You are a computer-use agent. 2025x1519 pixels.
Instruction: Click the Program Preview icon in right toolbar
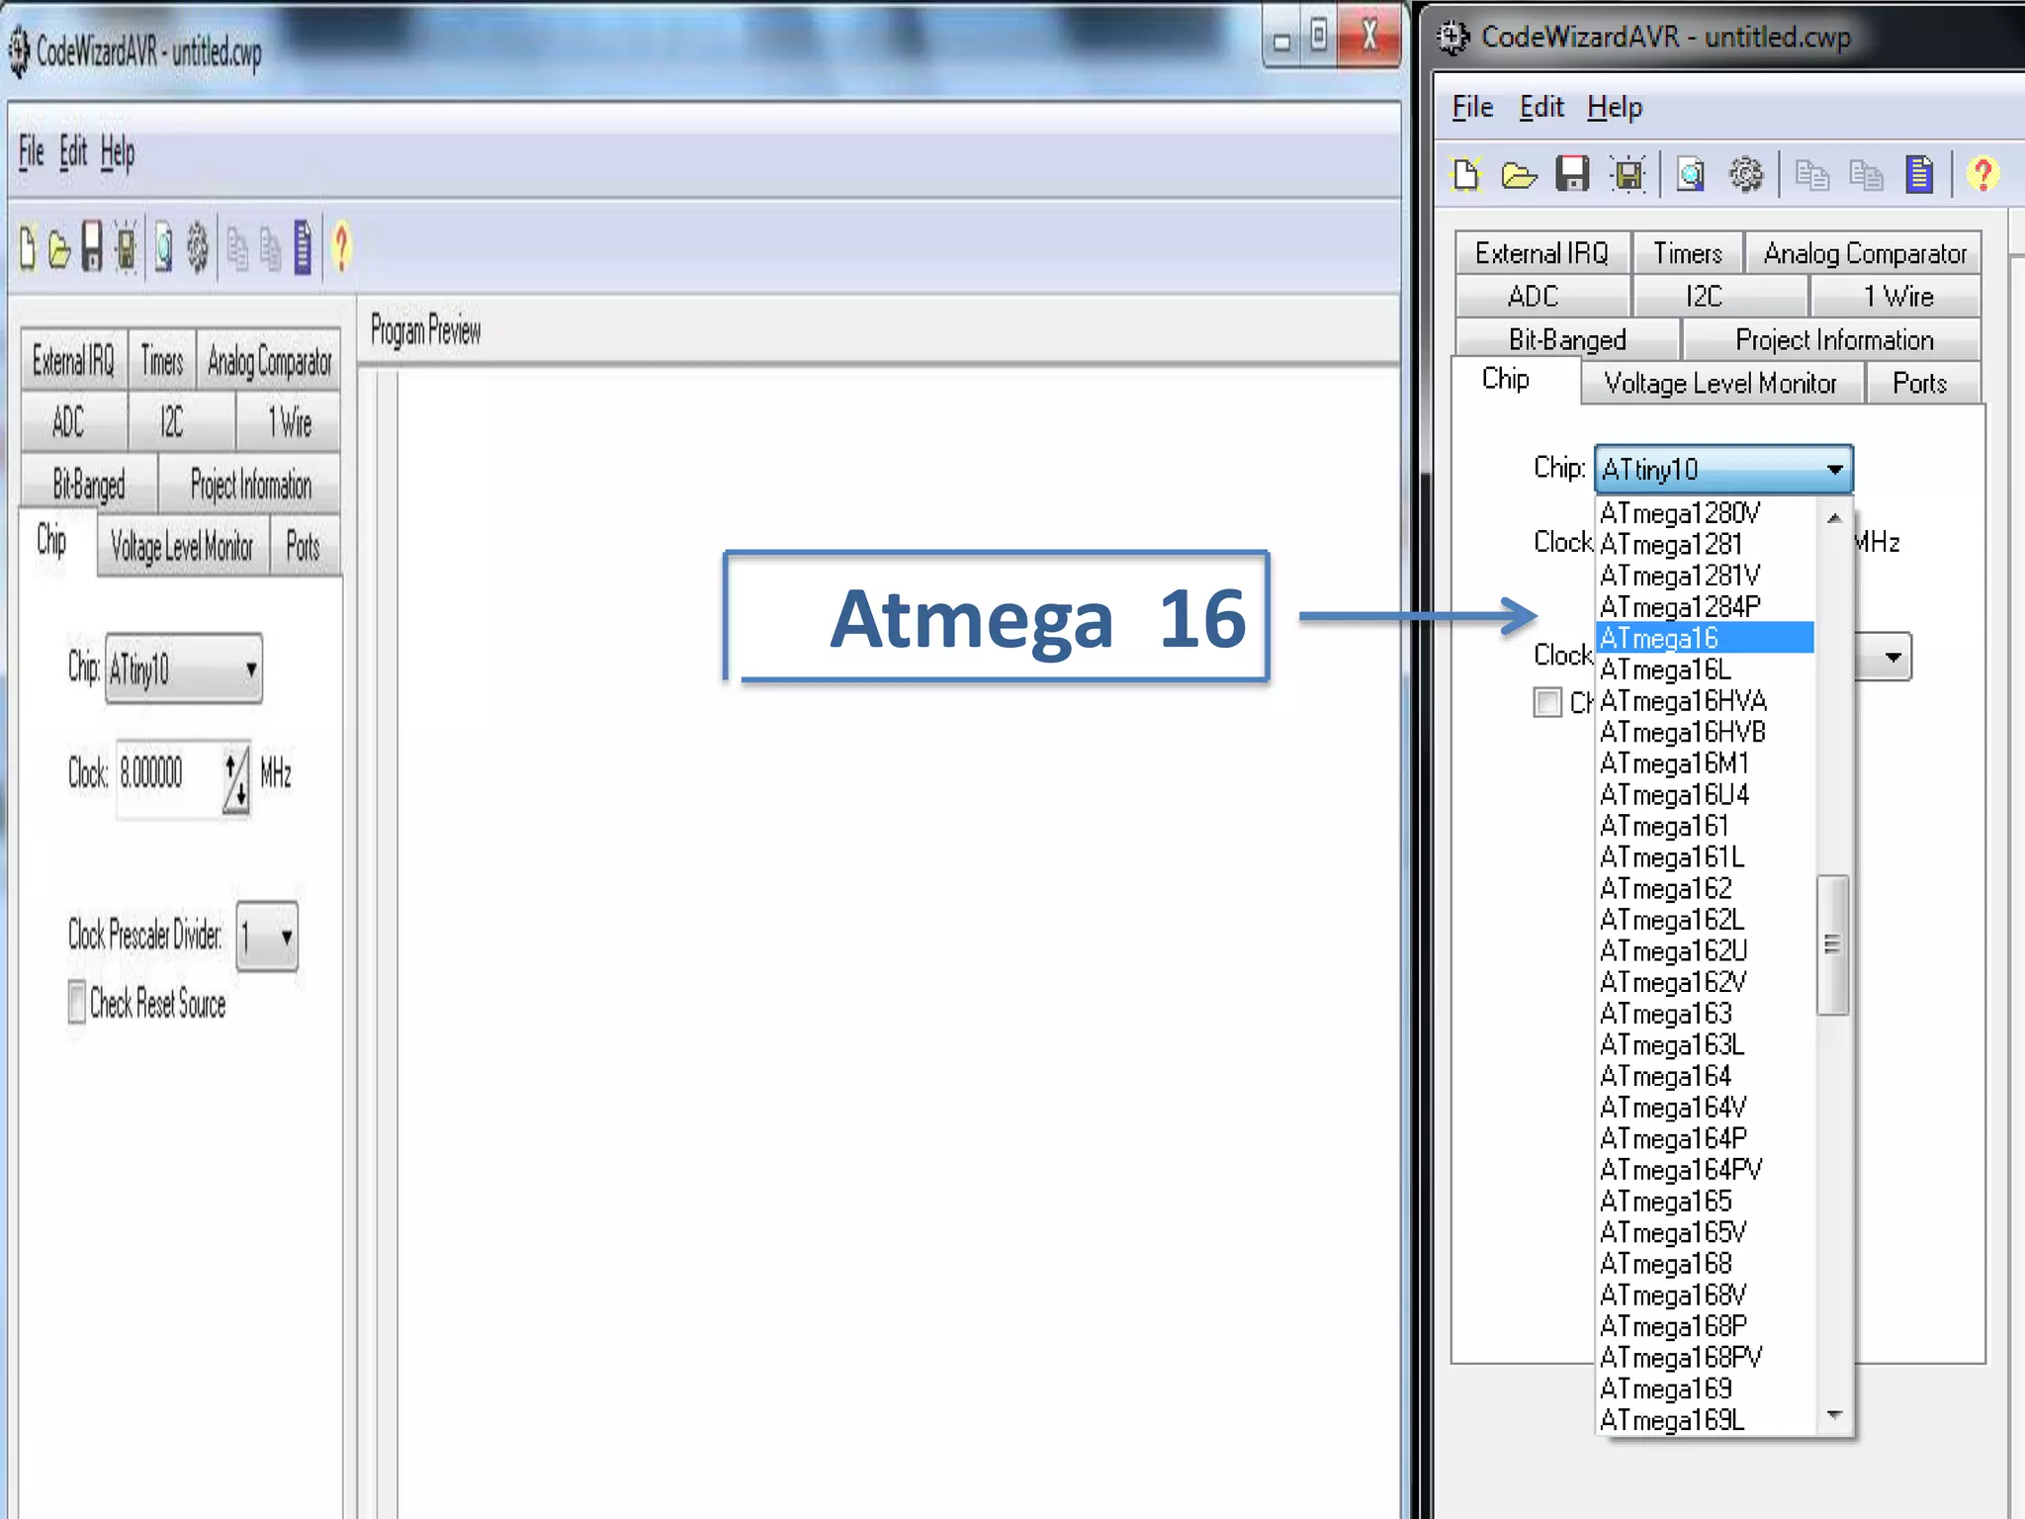click(x=1691, y=175)
